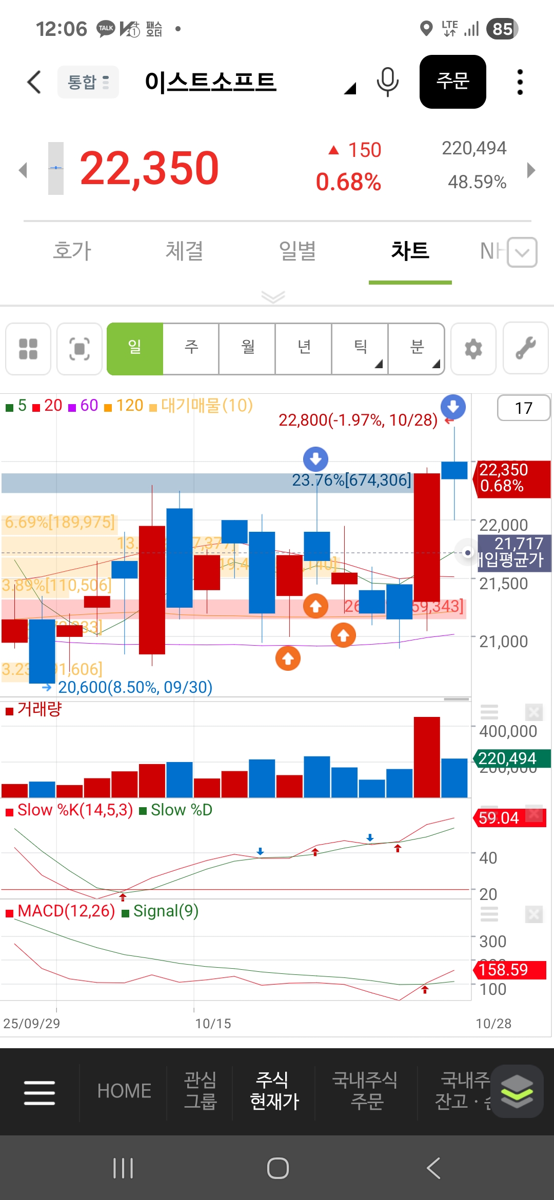Viewport: 554px width, 1200px height.
Task: Tap the microphone voice search icon
Action: pyautogui.click(x=387, y=82)
